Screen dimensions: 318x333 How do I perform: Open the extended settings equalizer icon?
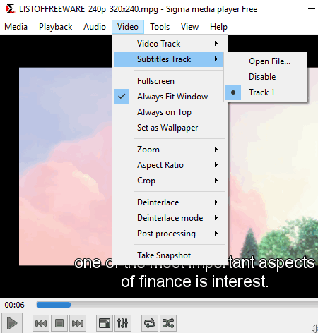[123, 323]
